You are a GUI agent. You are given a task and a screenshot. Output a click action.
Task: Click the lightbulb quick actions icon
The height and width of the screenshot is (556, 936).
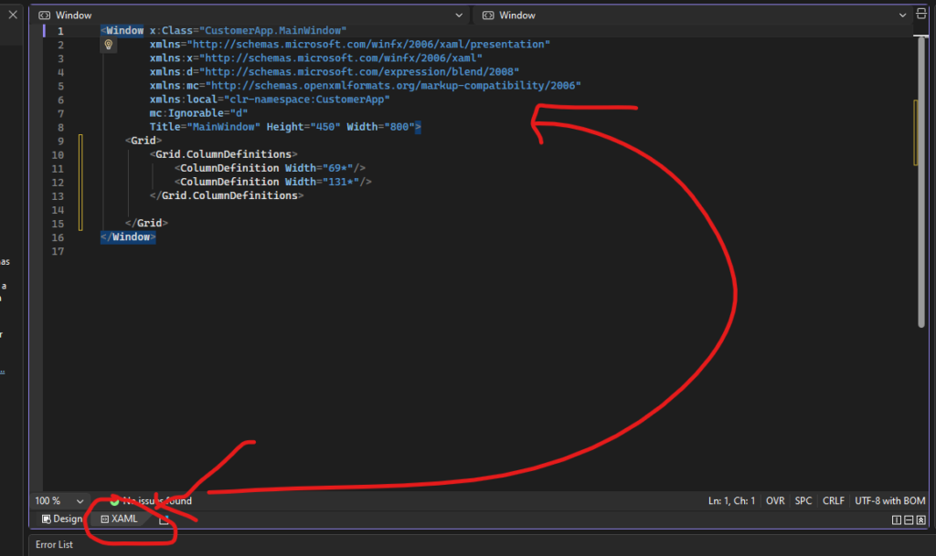[x=108, y=45]
